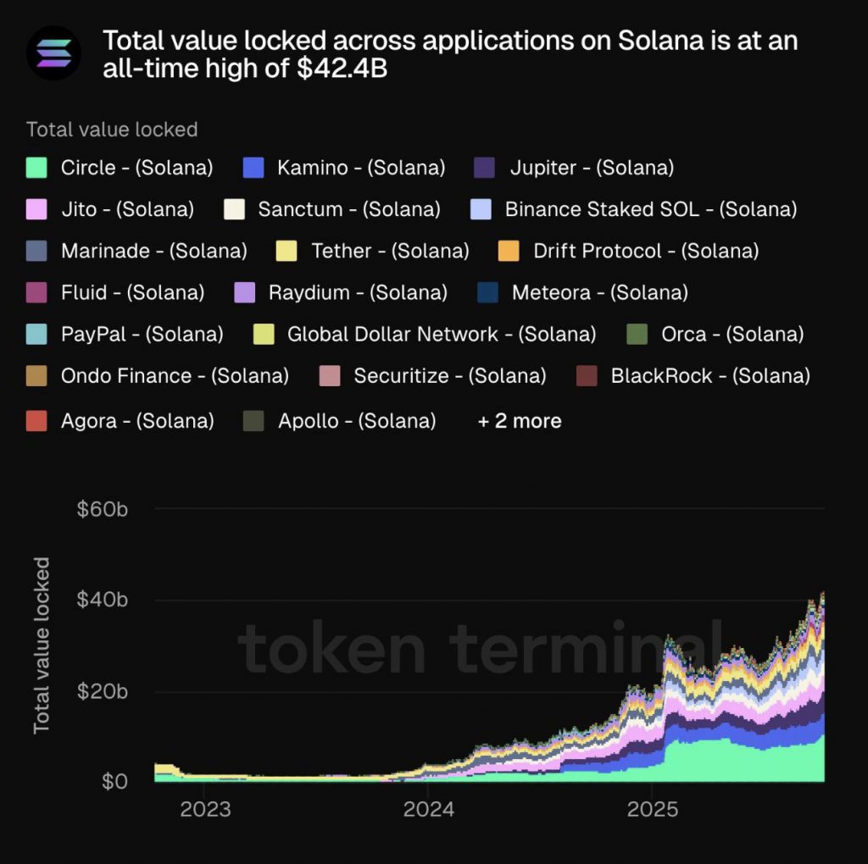Click the Marinade legend swatch

pyautogui.click(x=36, y=251)
